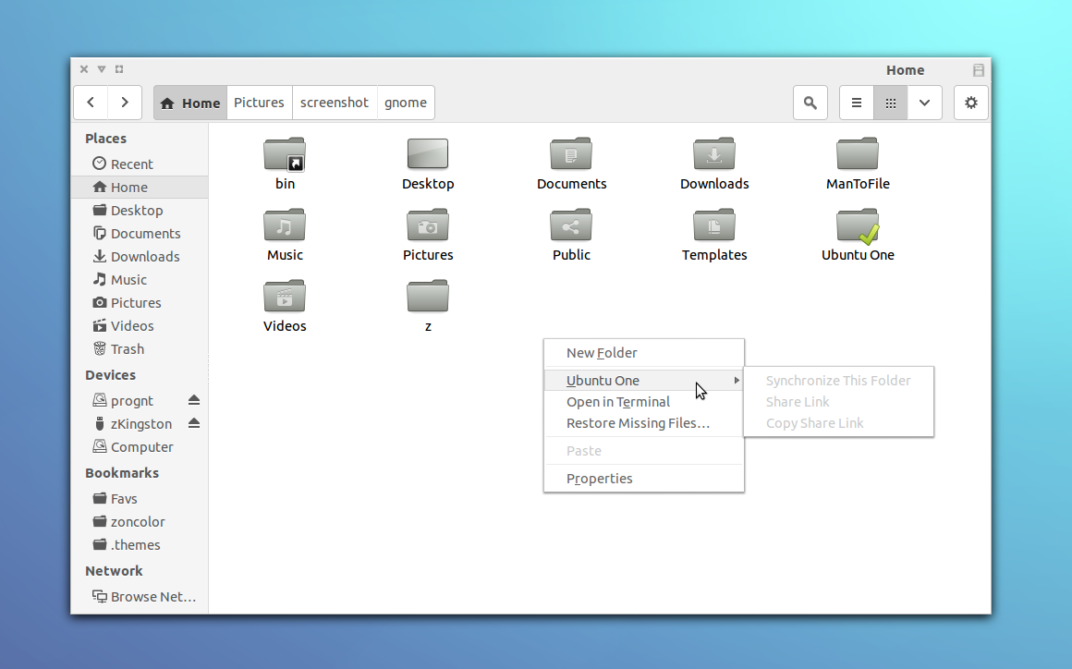Click the Paste context menu entry
Viewport: 1072px width, 669px height.
pyautogui.click(x=644, y=451)
